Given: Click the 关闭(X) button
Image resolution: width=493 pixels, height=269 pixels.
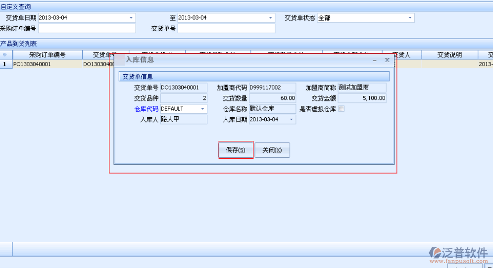Looking at the screenshot, I should [x=272, y=150].
